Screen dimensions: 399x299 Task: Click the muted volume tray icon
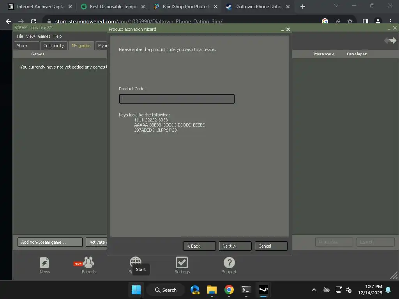coord(349,290)
